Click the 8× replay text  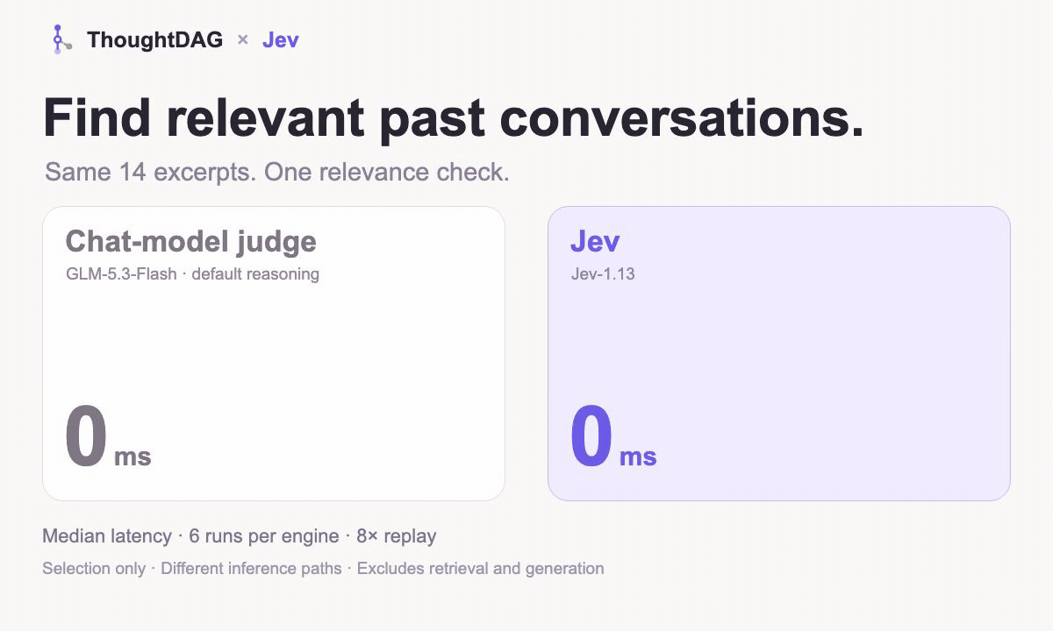(x=397, y=536)
